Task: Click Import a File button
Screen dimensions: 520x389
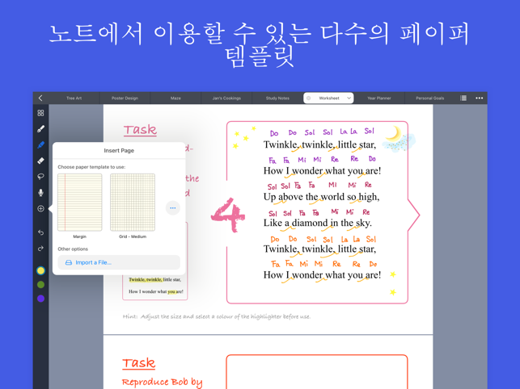Action: [x=119, y=262]
